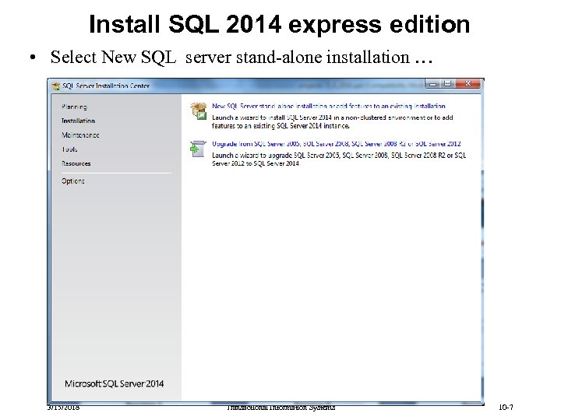Screen dimensions: 561x420
Task: Go to the Options section
Action: 73,181
